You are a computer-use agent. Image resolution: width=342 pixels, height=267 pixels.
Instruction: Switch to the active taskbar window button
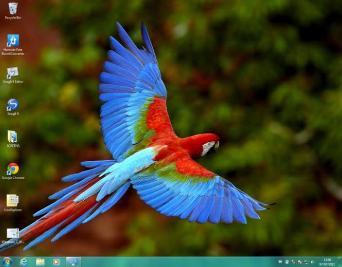73,262
